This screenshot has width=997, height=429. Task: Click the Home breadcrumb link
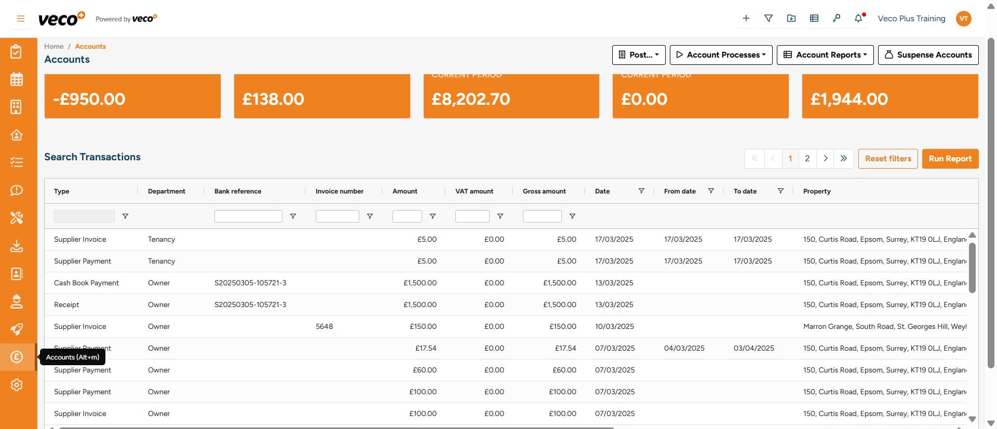click(x=53, y=46)
